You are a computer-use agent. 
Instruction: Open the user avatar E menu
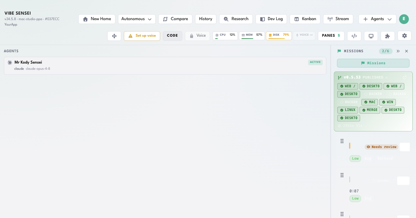coord(404,19)
